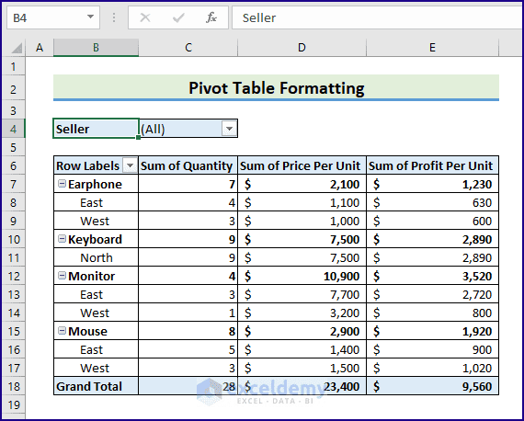Select Monitor East profit 2,720
The image size is (524, 421).
click(432, 294)
